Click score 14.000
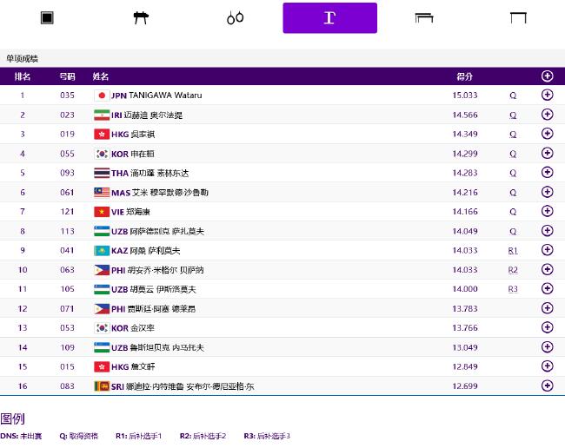 465,289
